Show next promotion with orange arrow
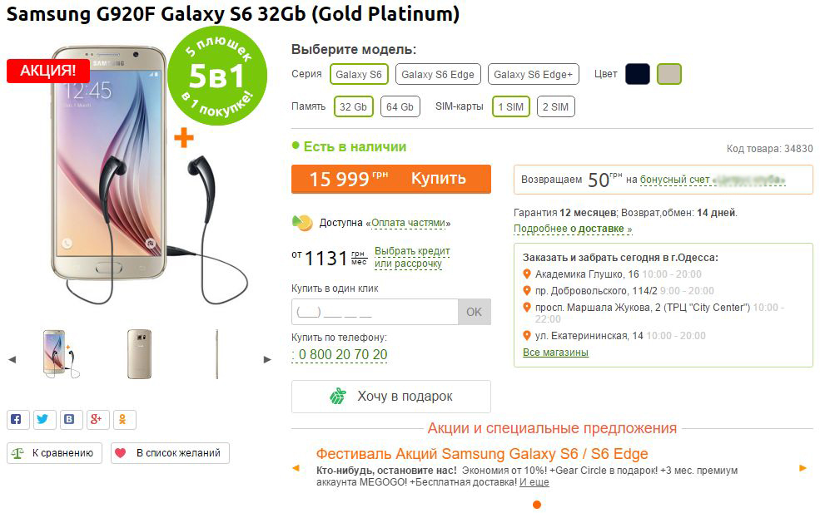Viewport: 820px width, 513px height. (803, 468)
